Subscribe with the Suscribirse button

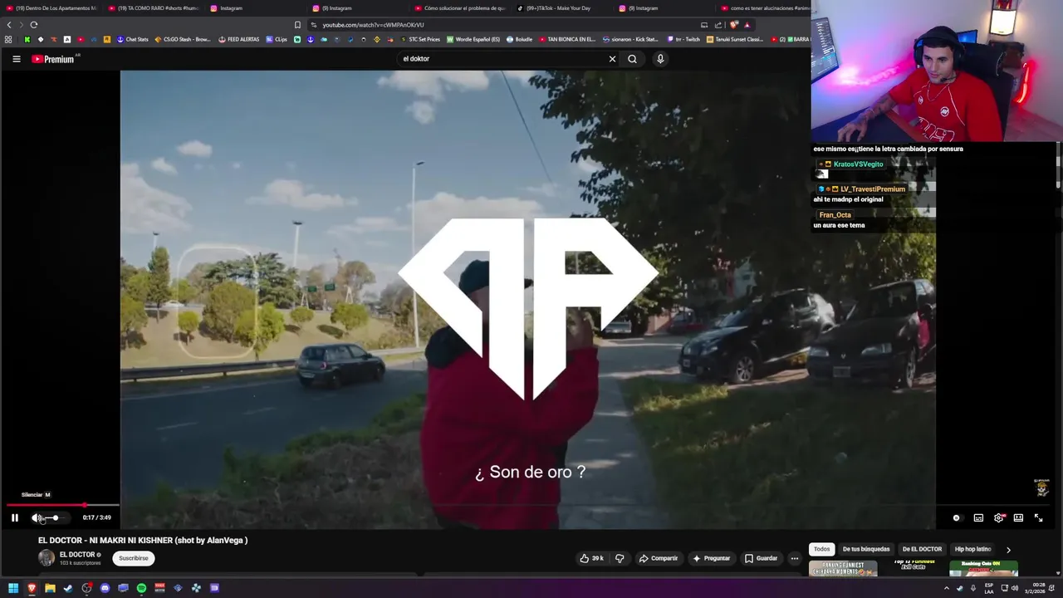click(134, 558)
